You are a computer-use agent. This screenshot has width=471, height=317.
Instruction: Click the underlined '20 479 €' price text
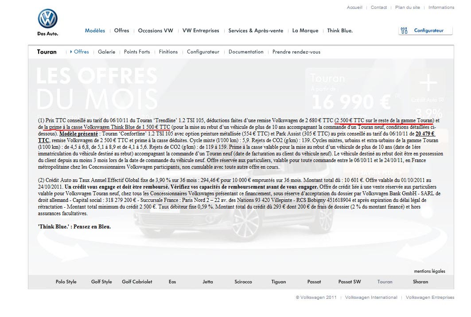click(425, 134)
